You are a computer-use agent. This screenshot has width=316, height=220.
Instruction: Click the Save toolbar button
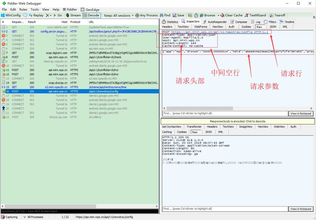178,15
